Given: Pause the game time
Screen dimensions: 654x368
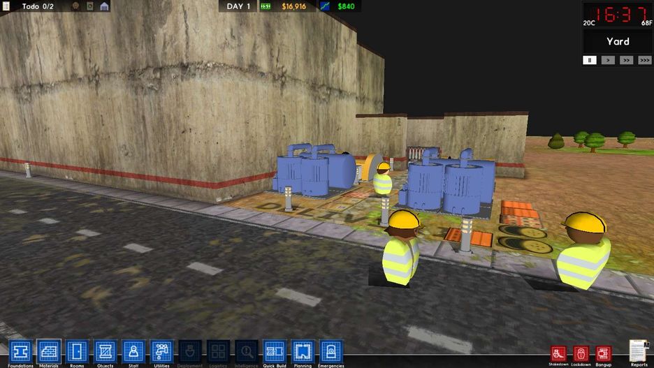Looking at the screenshot, I should pyautogui.click(x=589, y=60).
